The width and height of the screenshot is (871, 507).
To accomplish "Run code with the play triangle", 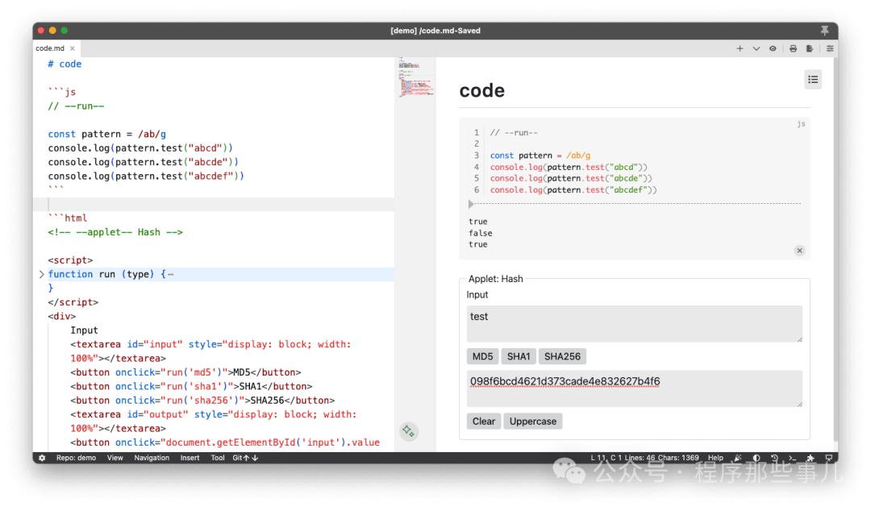I will pos(471,204).
